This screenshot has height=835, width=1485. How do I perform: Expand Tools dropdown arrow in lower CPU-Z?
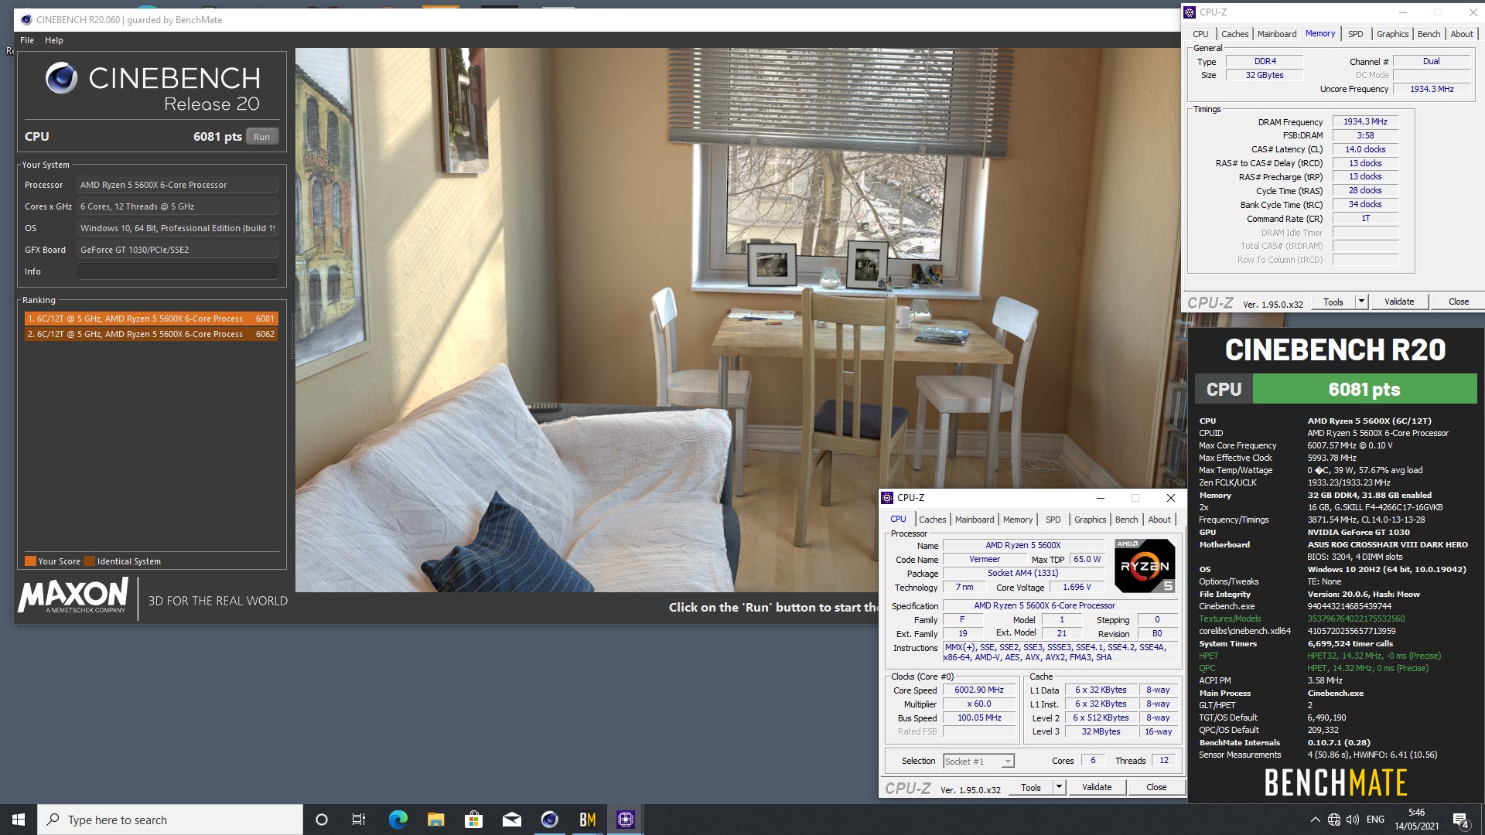(1060, 788)
